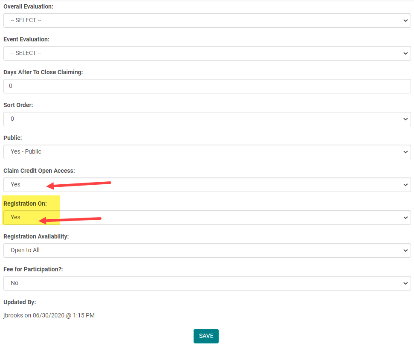
Task: Open the 'Yes - Public' dropdown
Action: tap(207, 152)
